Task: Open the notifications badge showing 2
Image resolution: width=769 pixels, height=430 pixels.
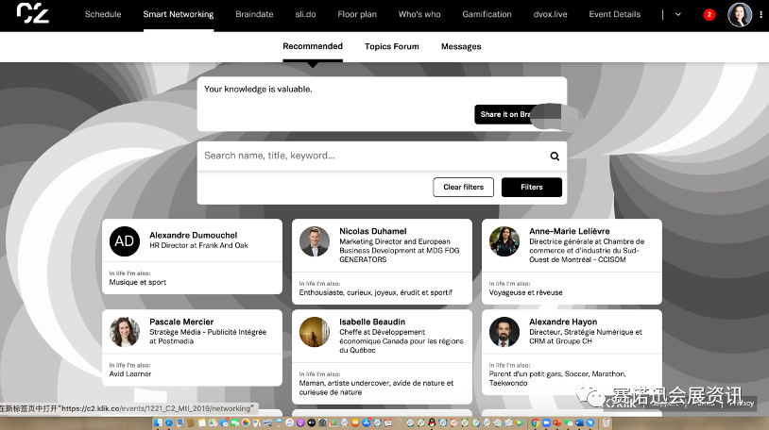Action: (x=709, y=15)
